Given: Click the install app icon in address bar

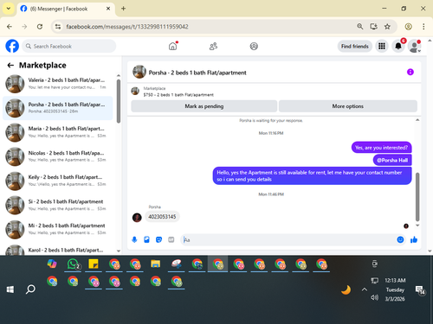Looking at the screenshot, I should point(373,27).
